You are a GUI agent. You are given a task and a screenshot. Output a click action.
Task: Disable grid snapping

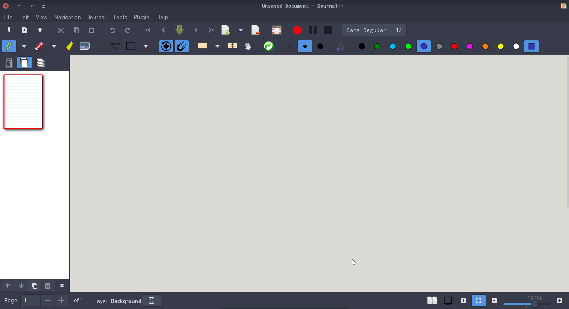[x=182, y=46]
